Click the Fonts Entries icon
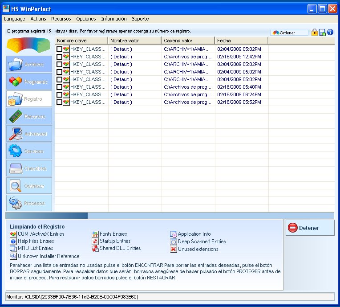Screen dimensions: 340x307 [95, 234]
